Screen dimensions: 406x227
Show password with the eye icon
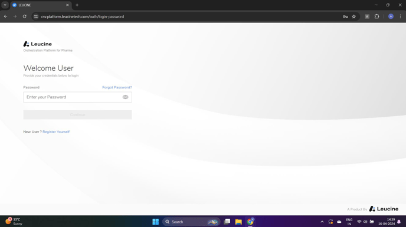point(125,97)
